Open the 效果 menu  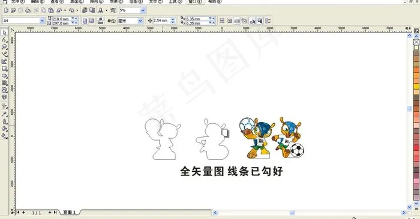pos(116,1)
